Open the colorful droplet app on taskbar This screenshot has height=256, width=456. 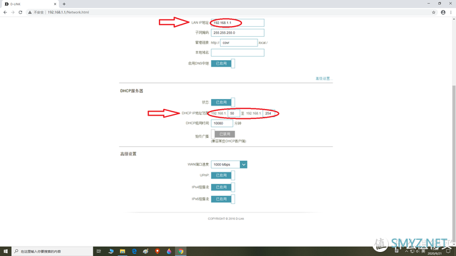[169, 251]
